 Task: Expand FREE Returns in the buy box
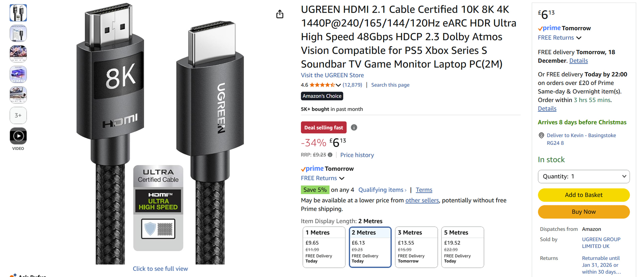560,38
